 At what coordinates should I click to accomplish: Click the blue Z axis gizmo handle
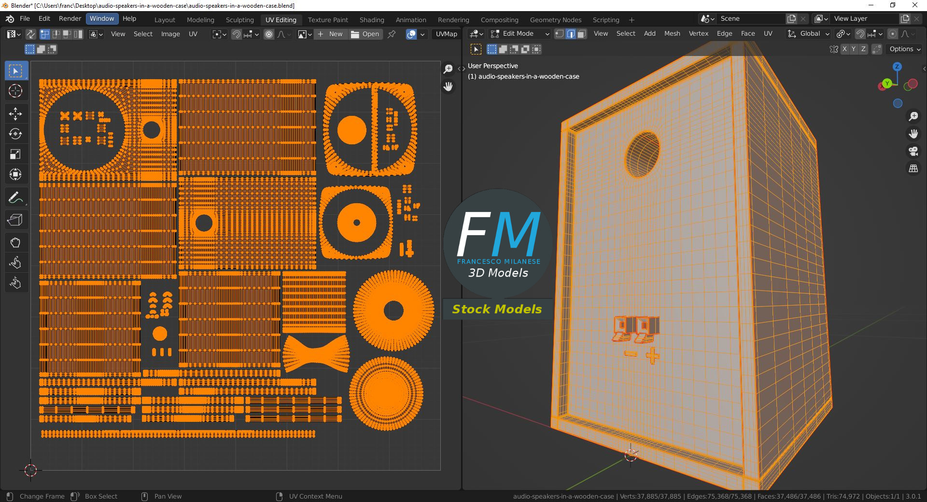click(897, 67)
